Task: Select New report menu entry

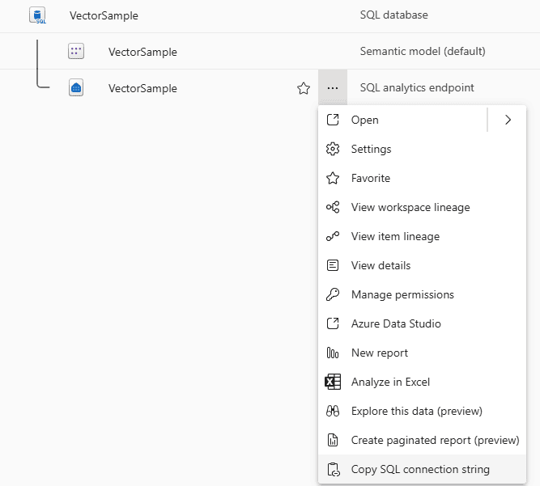Action: [423, 353]
